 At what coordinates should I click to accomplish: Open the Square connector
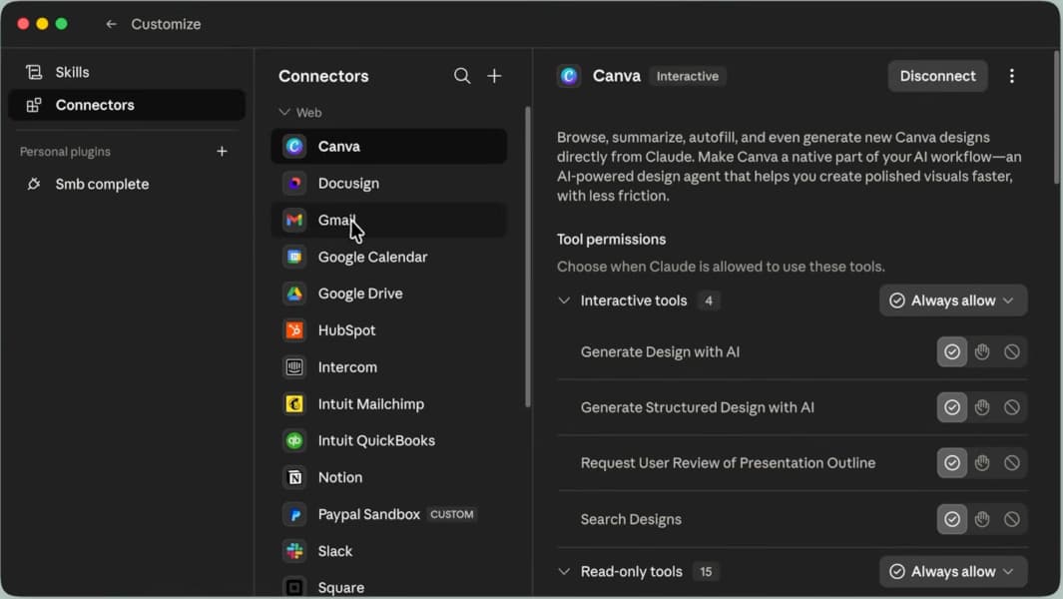pos(389,587)
